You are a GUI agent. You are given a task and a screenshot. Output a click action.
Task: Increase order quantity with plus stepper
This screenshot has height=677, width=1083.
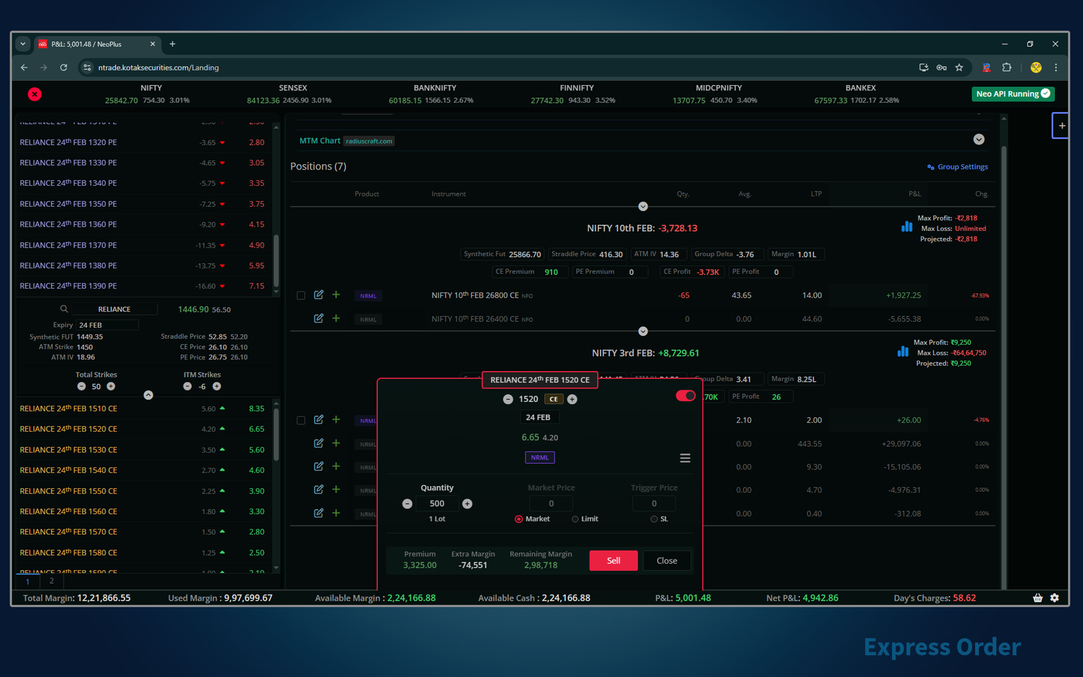coord(467,504)
